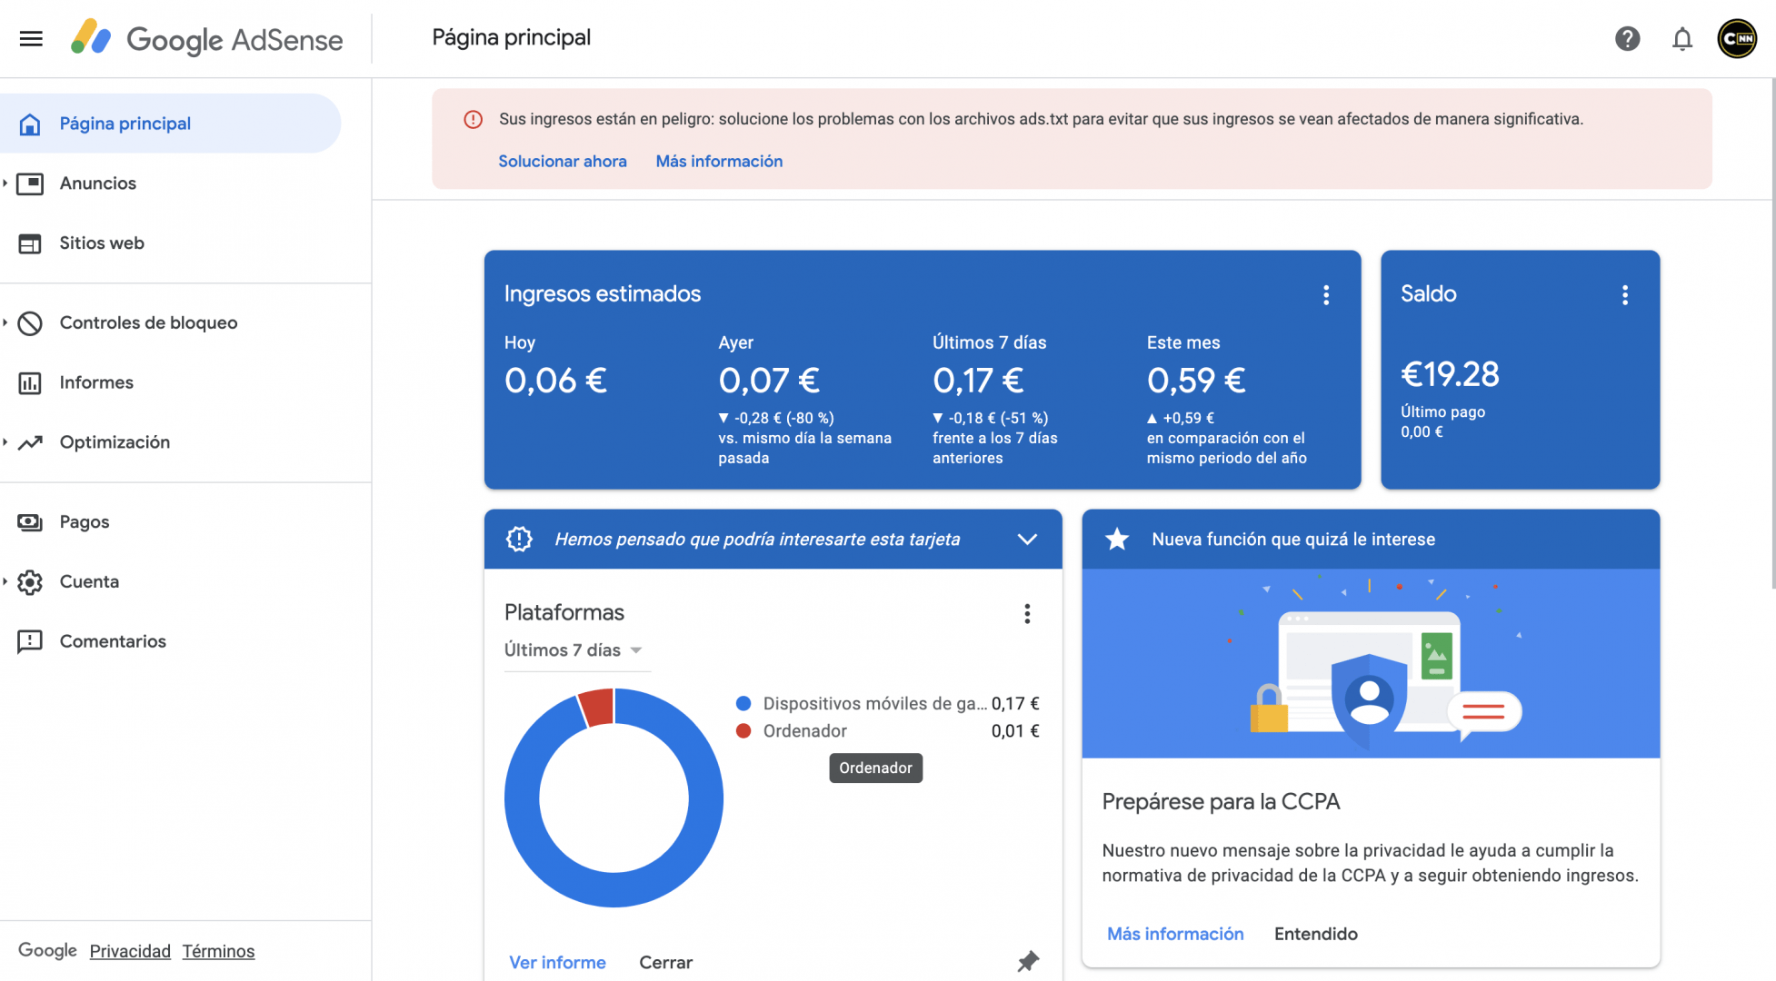Click the Controles de bloqueo icon
This screenshot has width=1776, height=981.
click(30, 322)
